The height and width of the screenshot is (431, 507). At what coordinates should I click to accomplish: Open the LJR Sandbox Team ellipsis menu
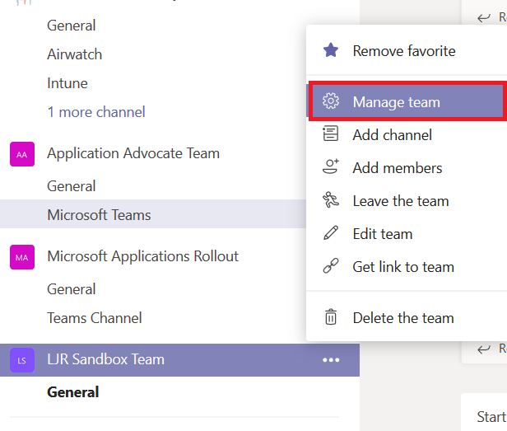331,360
